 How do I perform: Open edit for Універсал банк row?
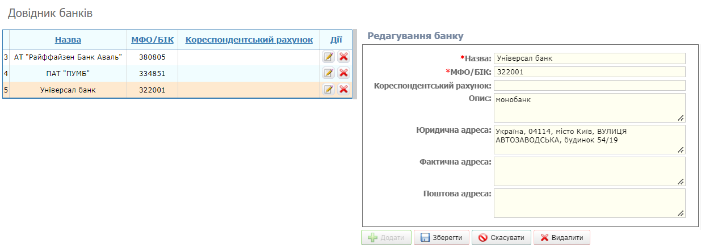tap(329, 89)
